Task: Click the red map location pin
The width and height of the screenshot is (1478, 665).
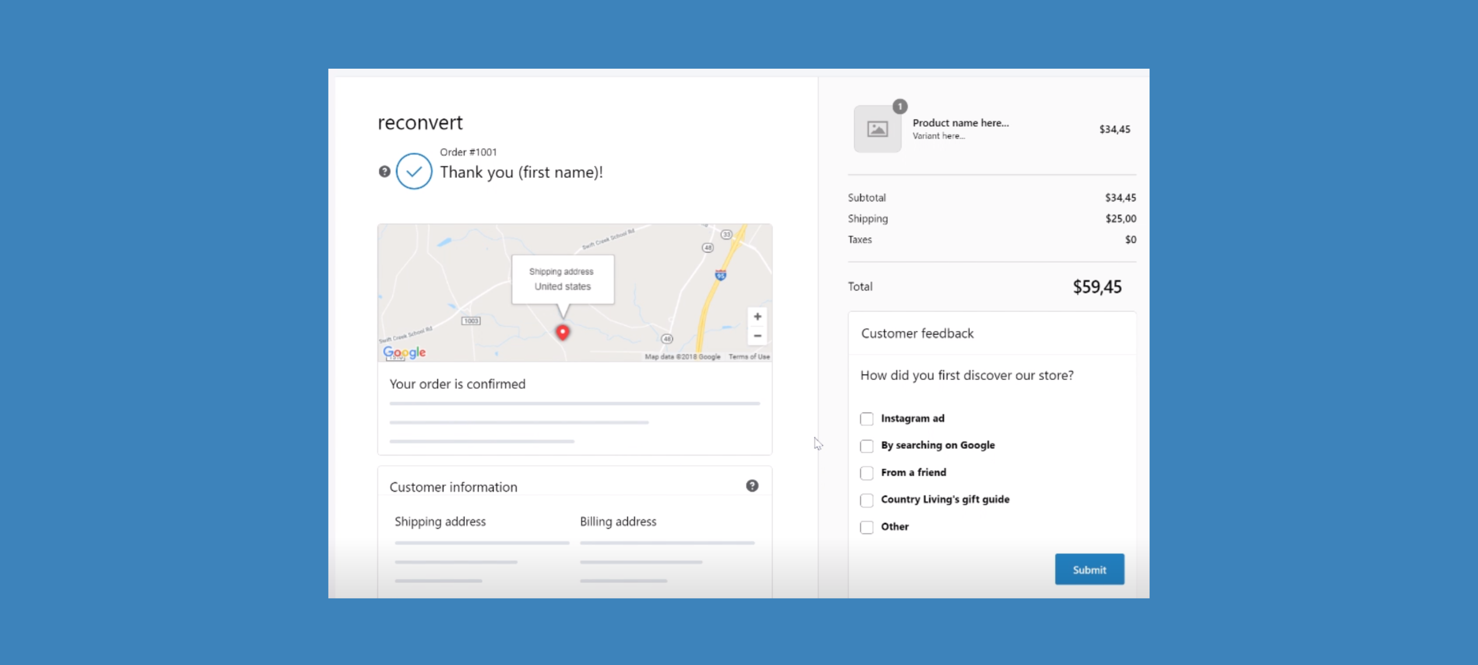Action: tap(563, 332)
